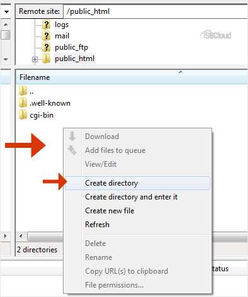Open the parent directory ".." folder icon
The image size is (248, 297).
pos(23,91)
